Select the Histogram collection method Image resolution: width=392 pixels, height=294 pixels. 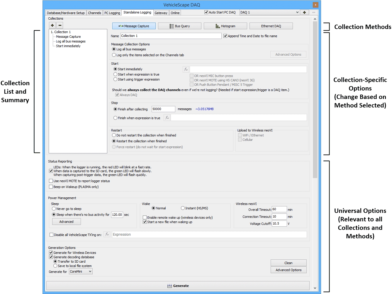tap(225, 26)
